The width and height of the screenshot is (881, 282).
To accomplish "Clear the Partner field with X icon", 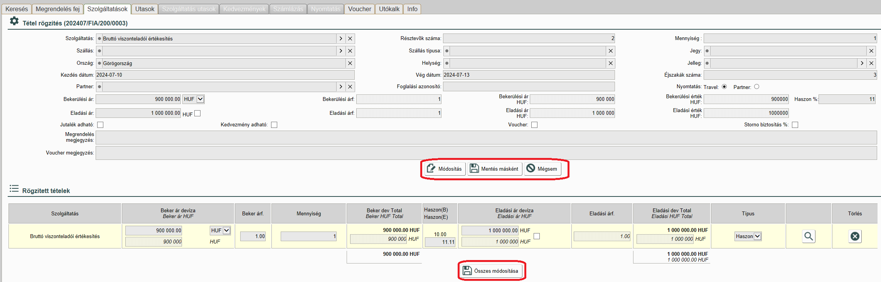I will tap(350, 87).
